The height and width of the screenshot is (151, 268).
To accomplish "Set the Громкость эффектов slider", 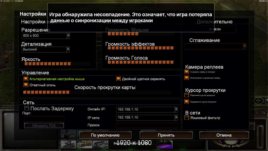I will point(141,48).
